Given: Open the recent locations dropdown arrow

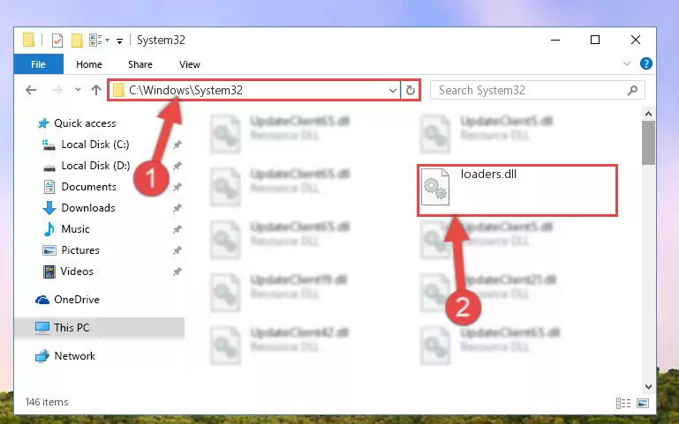Looking at the screenshot, I should (78, 90).
